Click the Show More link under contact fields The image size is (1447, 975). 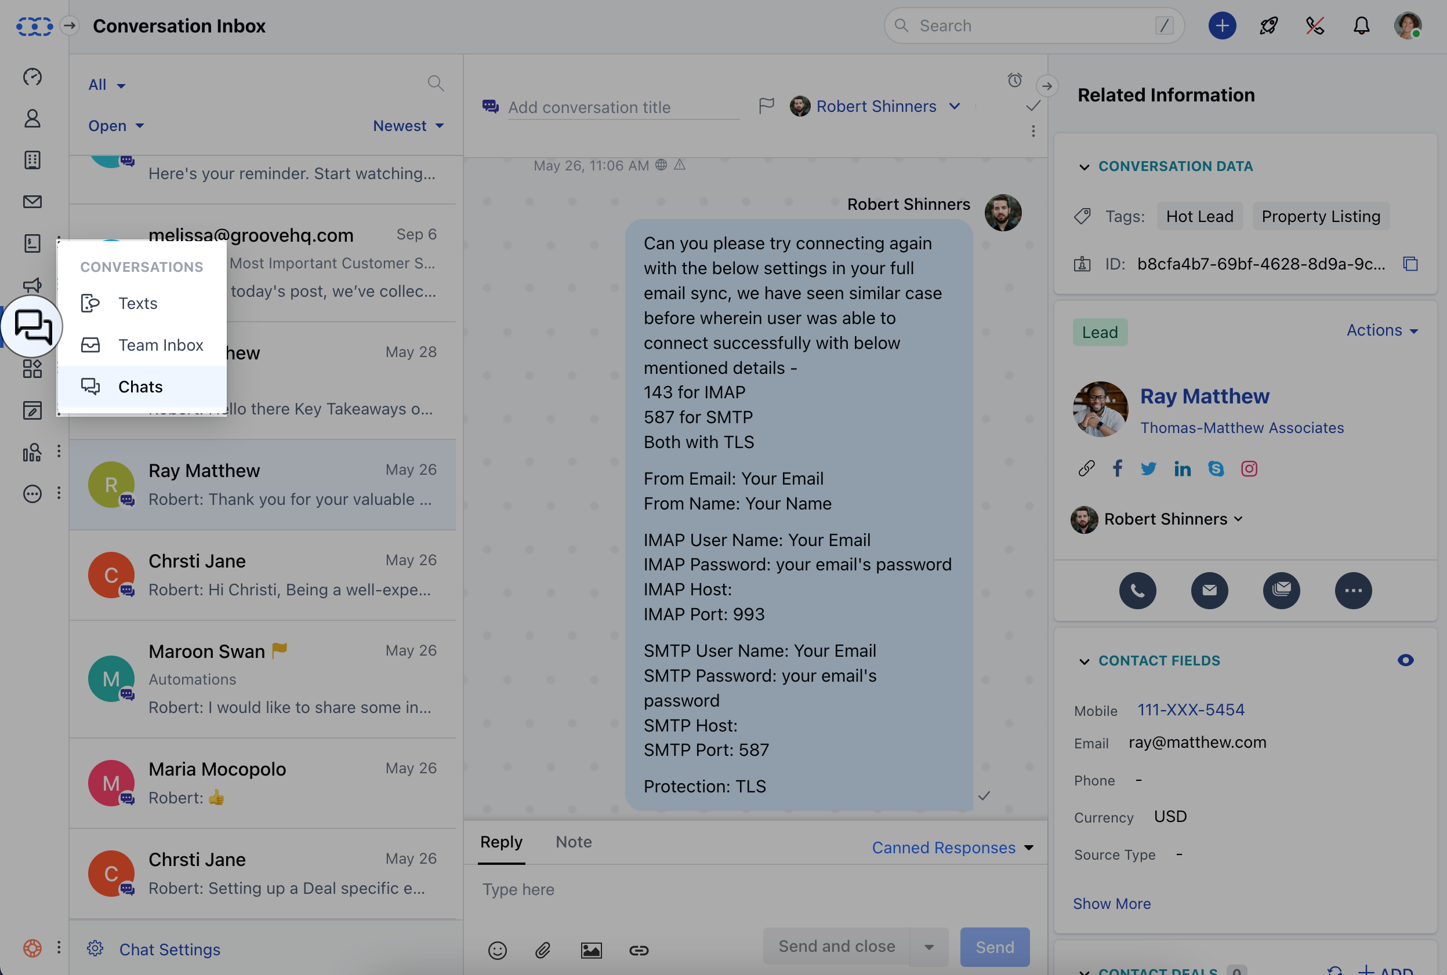[x=1112, y=904]
